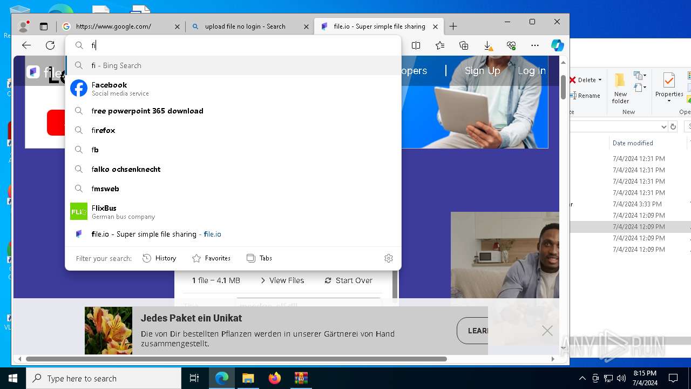
Task: Choose the 'fi - Bing Search' suggestion
Action: (x=233, y=65)
